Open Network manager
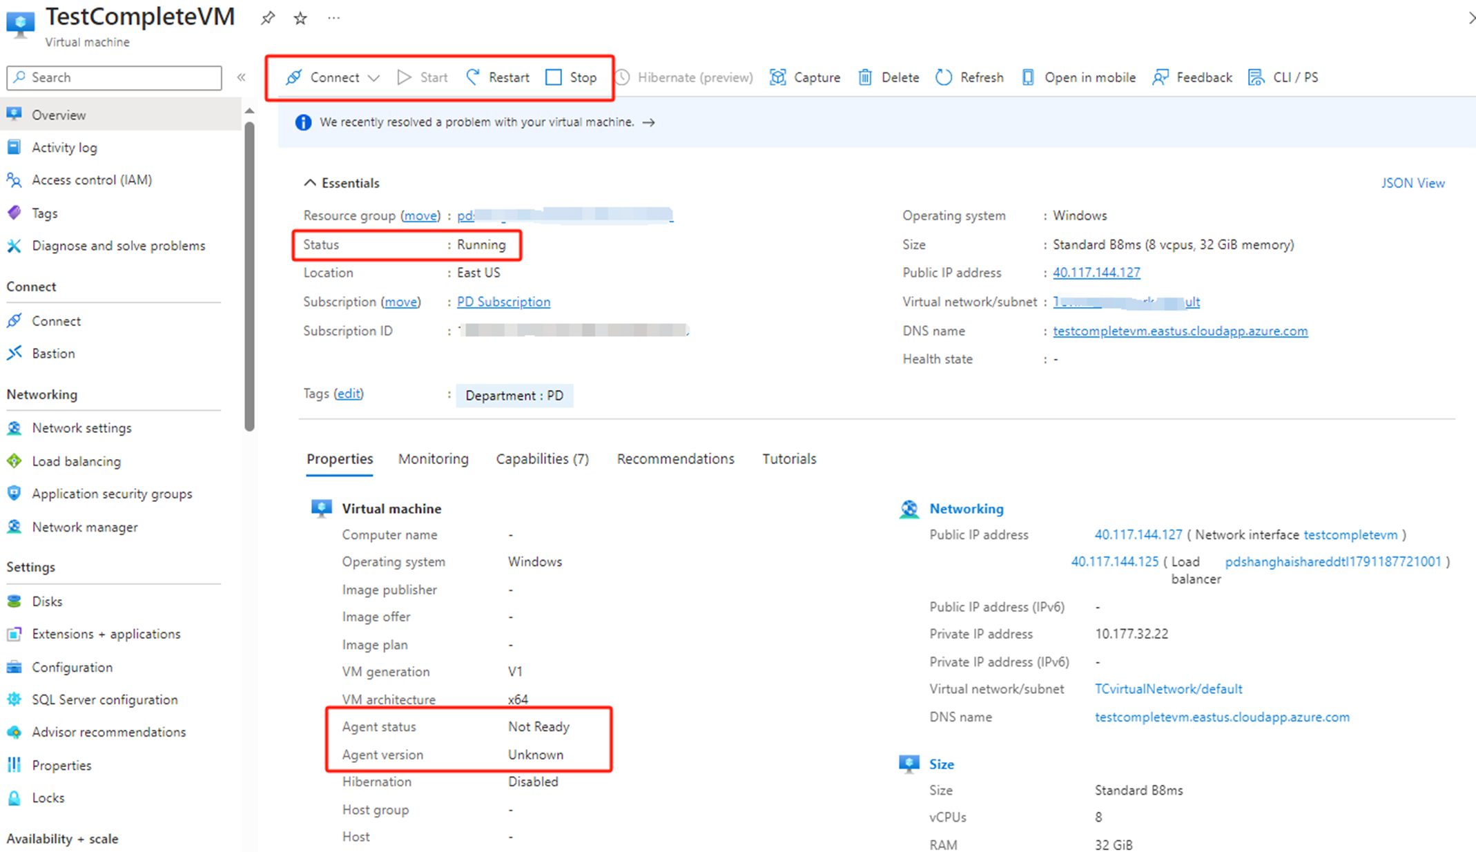1476x852 pixels. tap(84, 527)
